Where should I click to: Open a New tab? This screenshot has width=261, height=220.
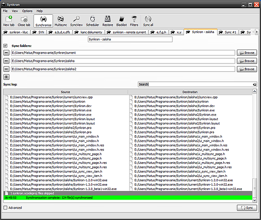(9, 21)
